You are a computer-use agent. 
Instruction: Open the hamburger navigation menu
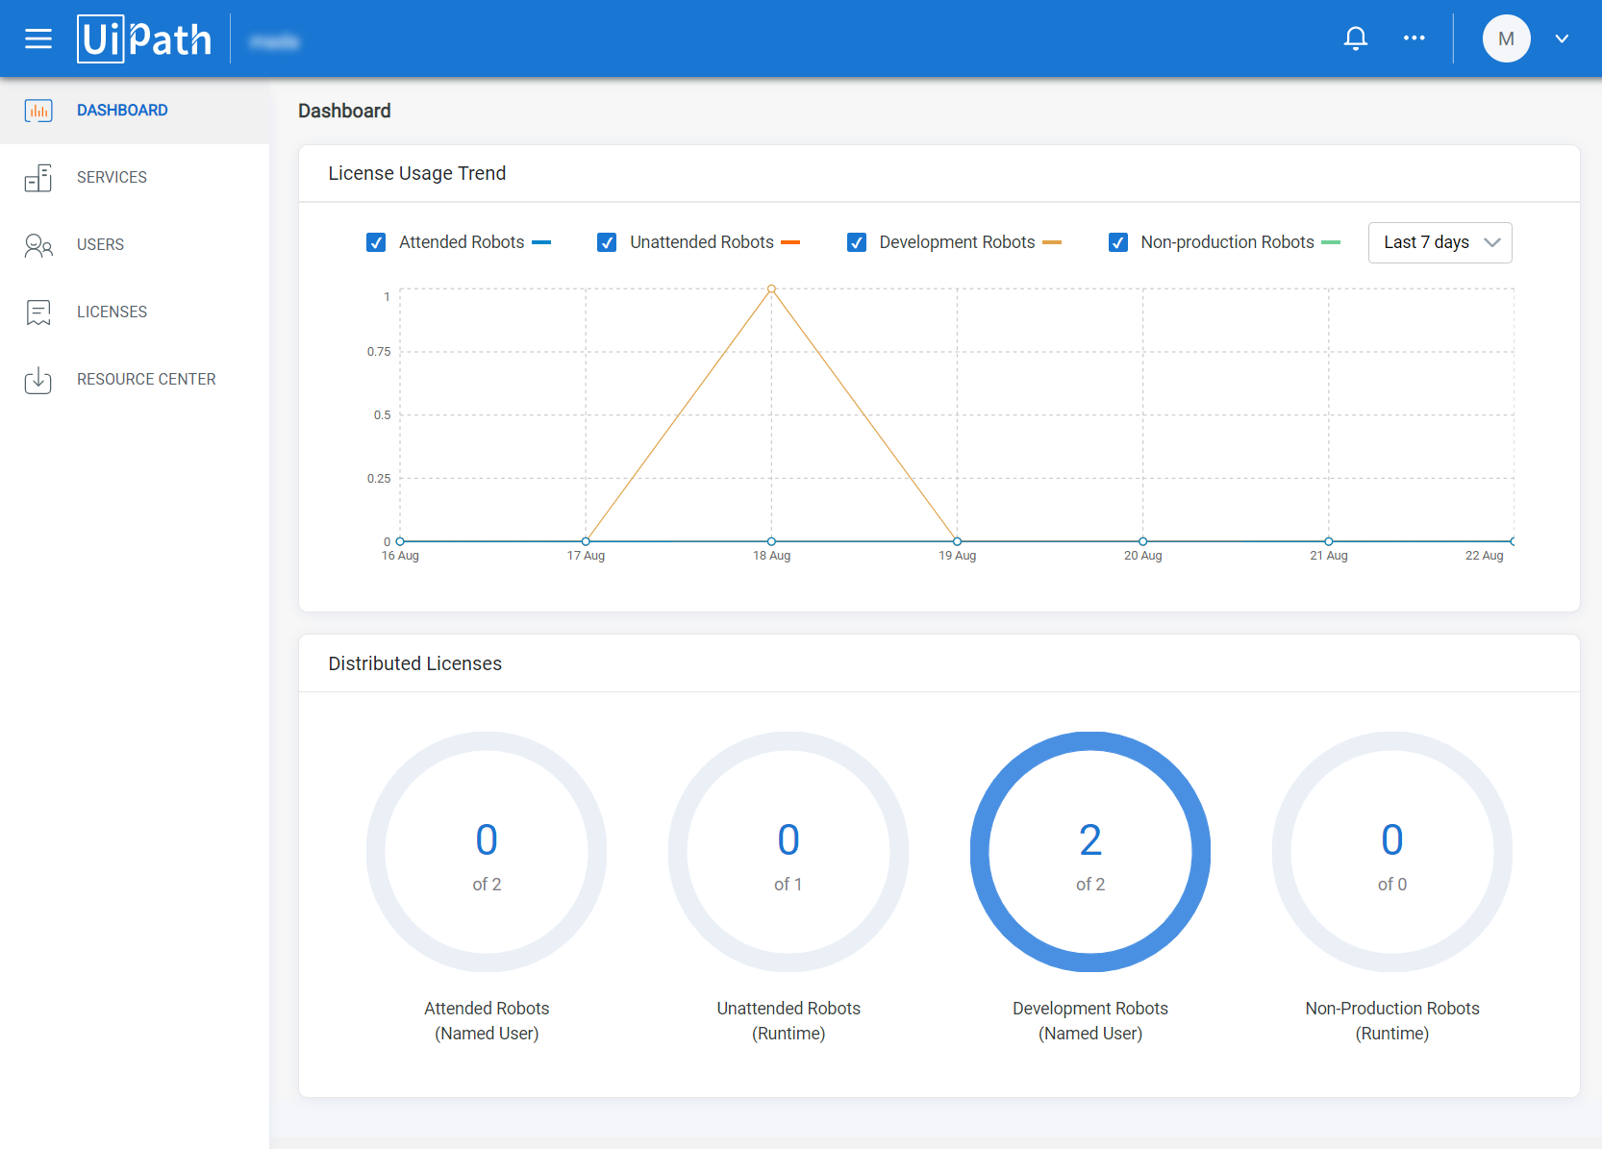pyautogui.click(x=38, y=38)
